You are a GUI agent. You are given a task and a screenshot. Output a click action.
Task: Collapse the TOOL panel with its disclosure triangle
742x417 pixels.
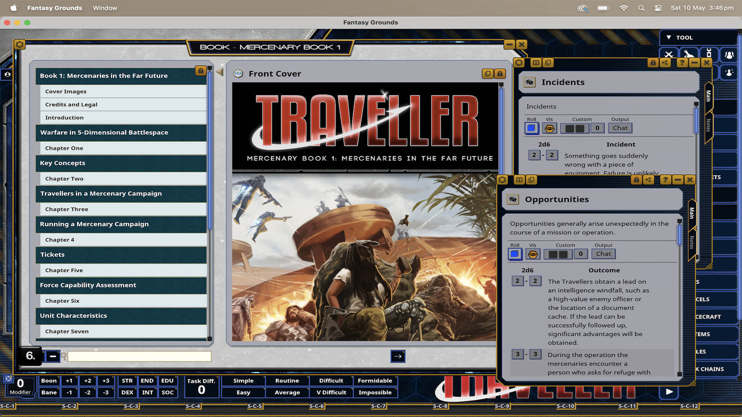(669, 37)
